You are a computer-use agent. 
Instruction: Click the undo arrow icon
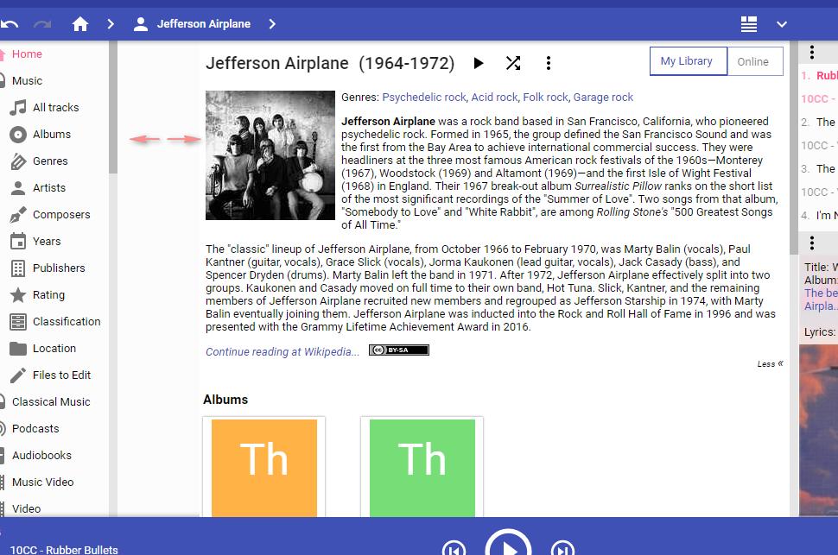(10, 24)
